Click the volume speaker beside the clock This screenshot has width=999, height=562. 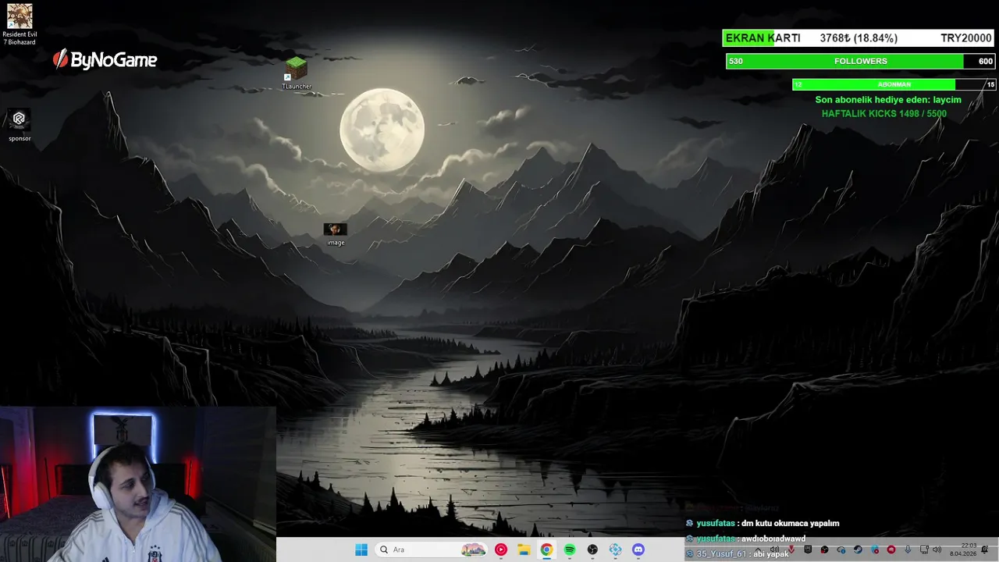pyautogui.click(x=937, y=550)
